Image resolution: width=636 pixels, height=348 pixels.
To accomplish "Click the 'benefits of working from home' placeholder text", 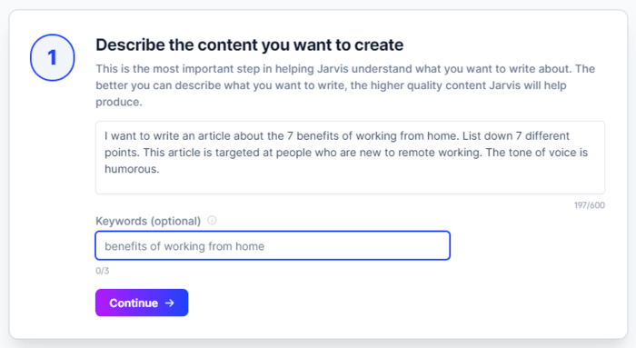I will [x=184, y=246].
